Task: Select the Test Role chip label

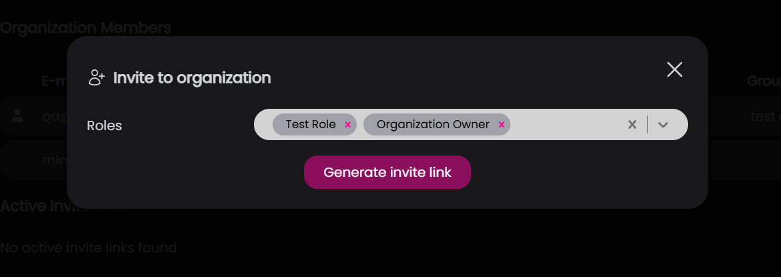Action: (x=311, y=125)
